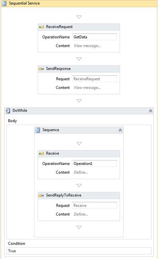Select the SendResponse activity icon
This screenshot has width=159, height=259.
click(41, 69)
